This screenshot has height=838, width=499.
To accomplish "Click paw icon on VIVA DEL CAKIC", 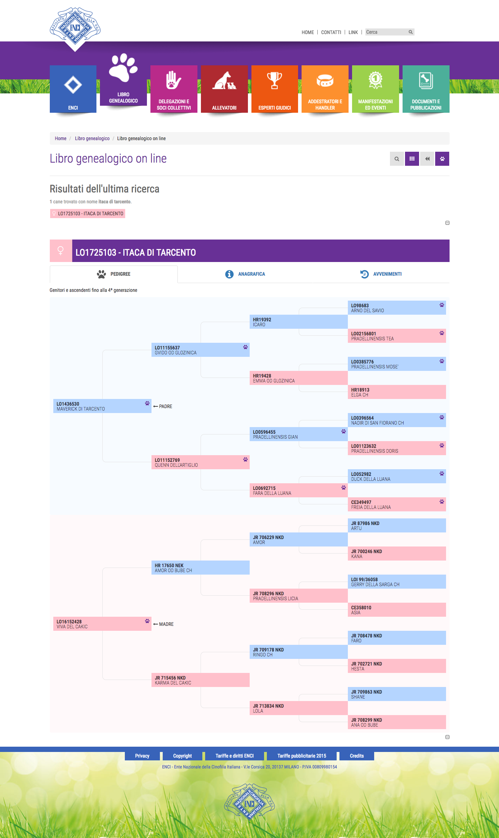I will click(147, 621).
